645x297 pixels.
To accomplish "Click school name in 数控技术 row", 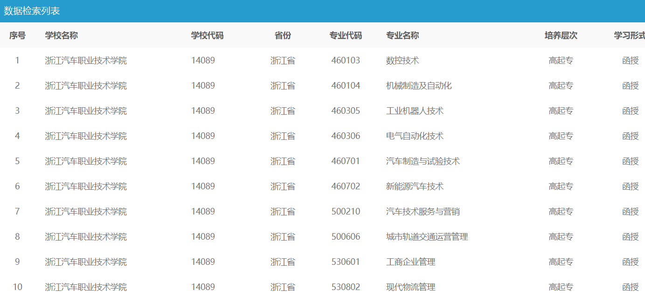I will (x=86, y=61).
